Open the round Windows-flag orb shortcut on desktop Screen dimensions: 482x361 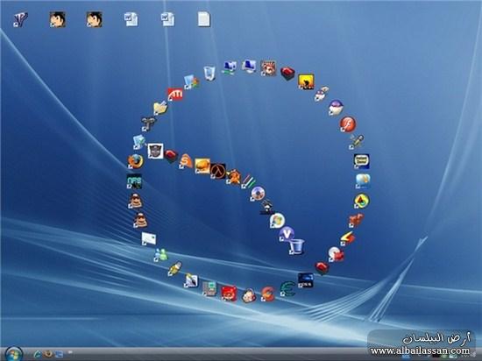(x=277, y=221)
